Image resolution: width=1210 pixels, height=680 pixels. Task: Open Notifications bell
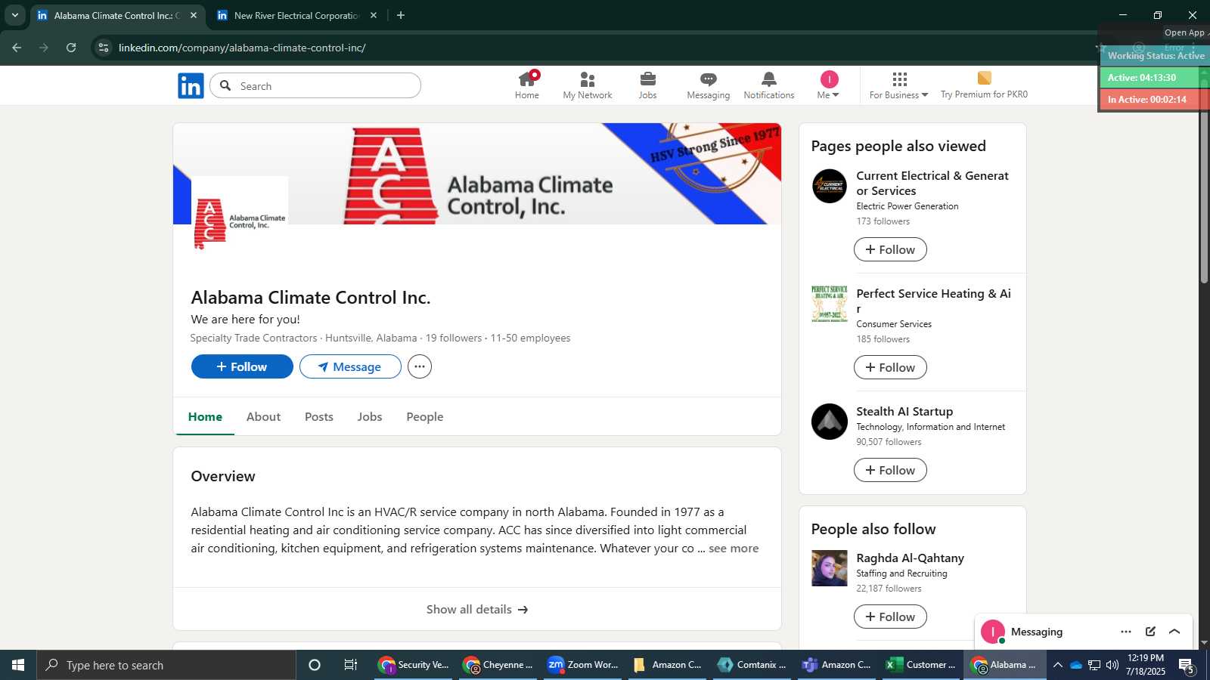[769, 85]
